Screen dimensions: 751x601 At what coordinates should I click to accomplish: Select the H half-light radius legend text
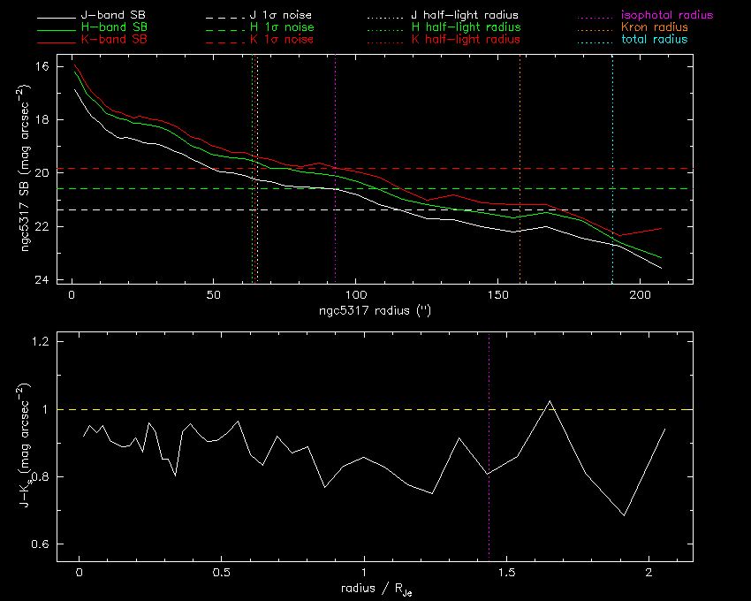465,27
